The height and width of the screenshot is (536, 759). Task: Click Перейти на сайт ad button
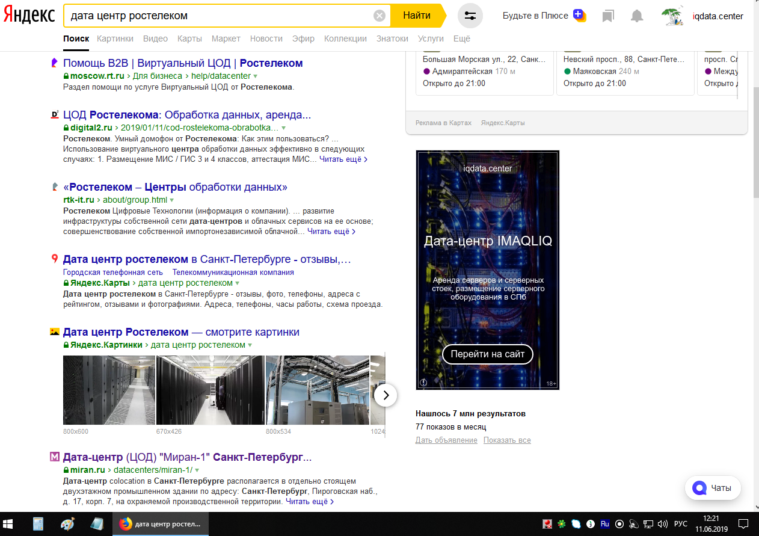coord(488,354)
